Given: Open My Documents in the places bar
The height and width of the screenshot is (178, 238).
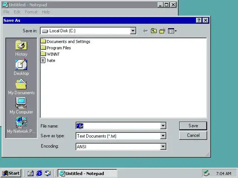Looking at the screenshot, I should [22, 87].
